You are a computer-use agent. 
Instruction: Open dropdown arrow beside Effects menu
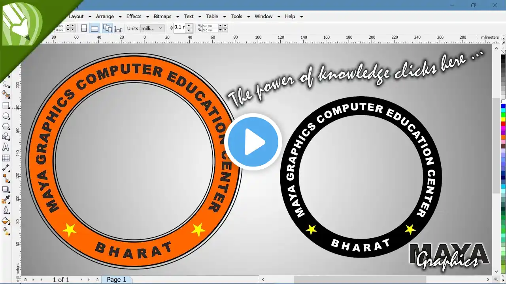pyautogui.click(x=147, y=17)
